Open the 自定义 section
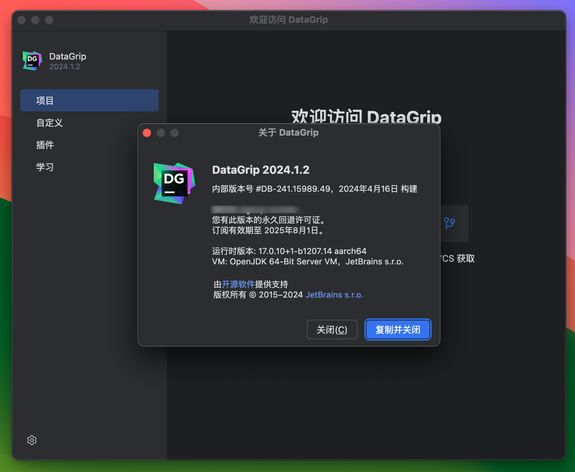Viewport: 575px width, 472px height. [x=50, y=123]
